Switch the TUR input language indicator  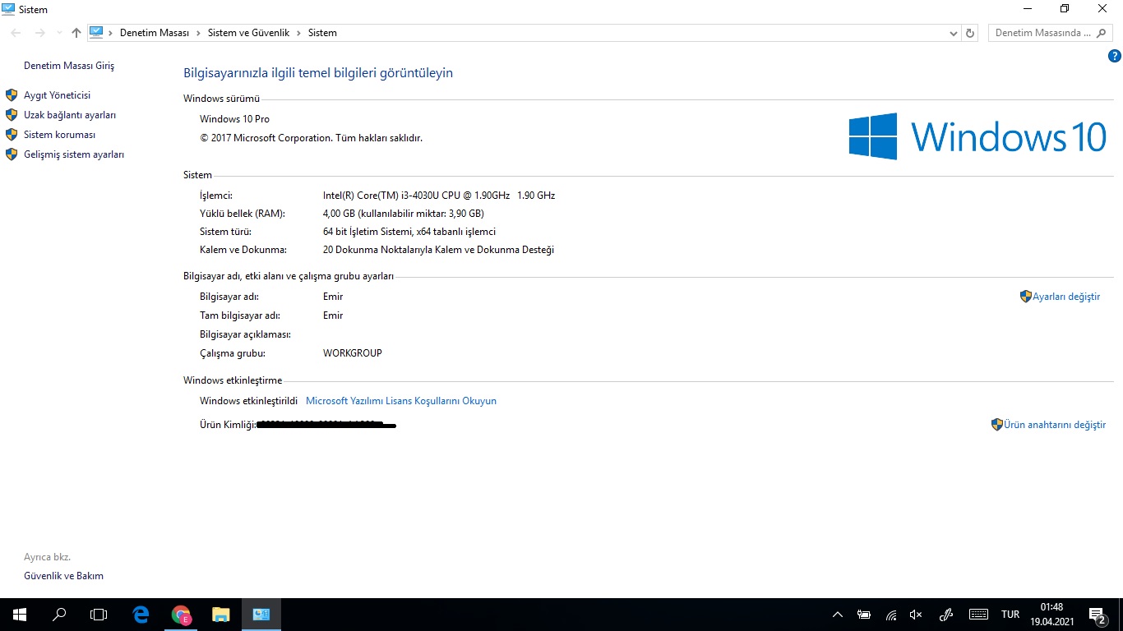coord(1010,615)
